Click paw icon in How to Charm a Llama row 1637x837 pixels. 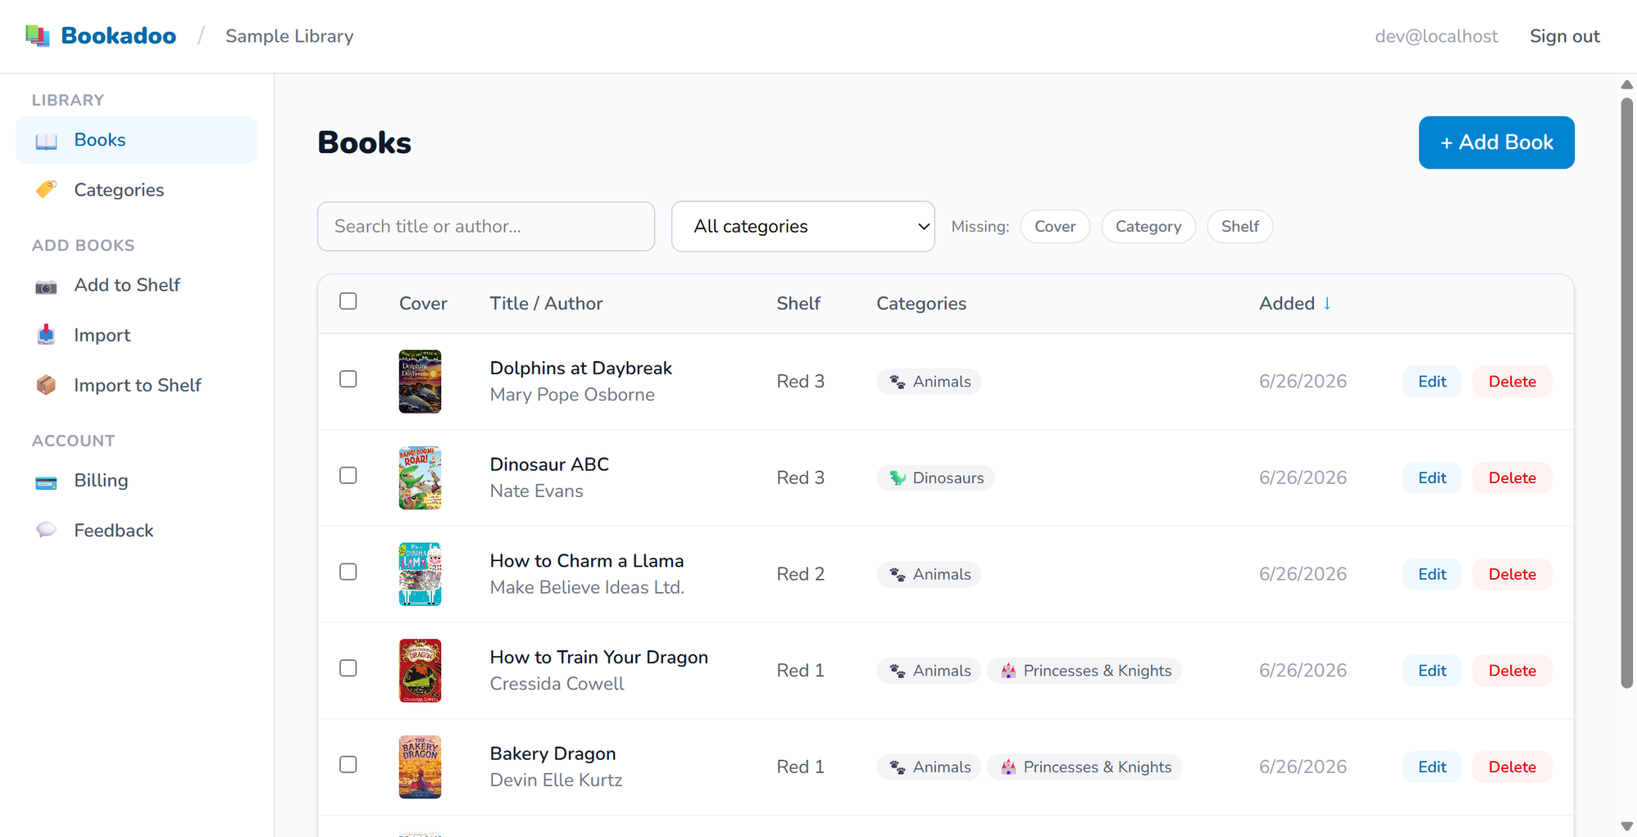coord(898,575)
